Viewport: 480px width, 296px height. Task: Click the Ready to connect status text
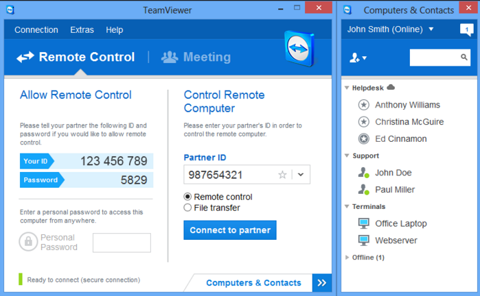pos(84,280)
